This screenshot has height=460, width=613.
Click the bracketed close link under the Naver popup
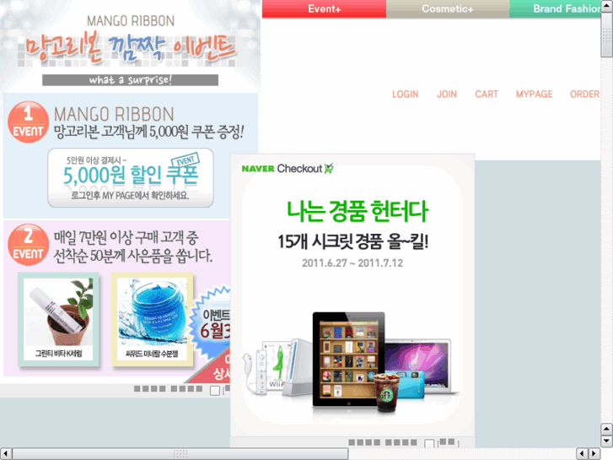tap(448, 443)
